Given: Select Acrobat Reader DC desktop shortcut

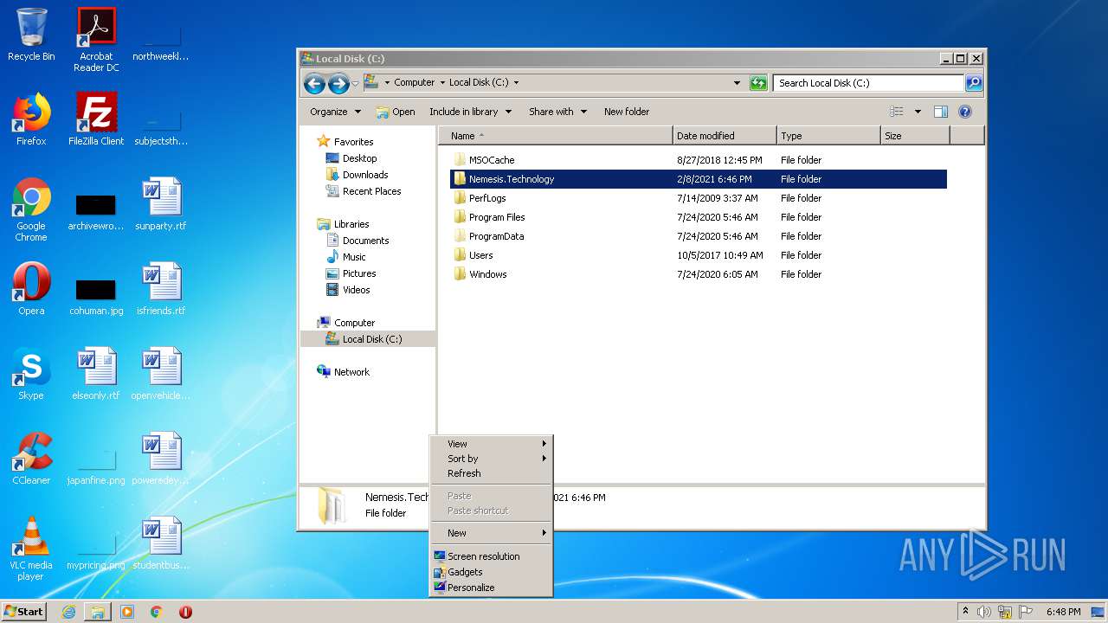Looking at the screenshot, I should (x=96, y=40).
